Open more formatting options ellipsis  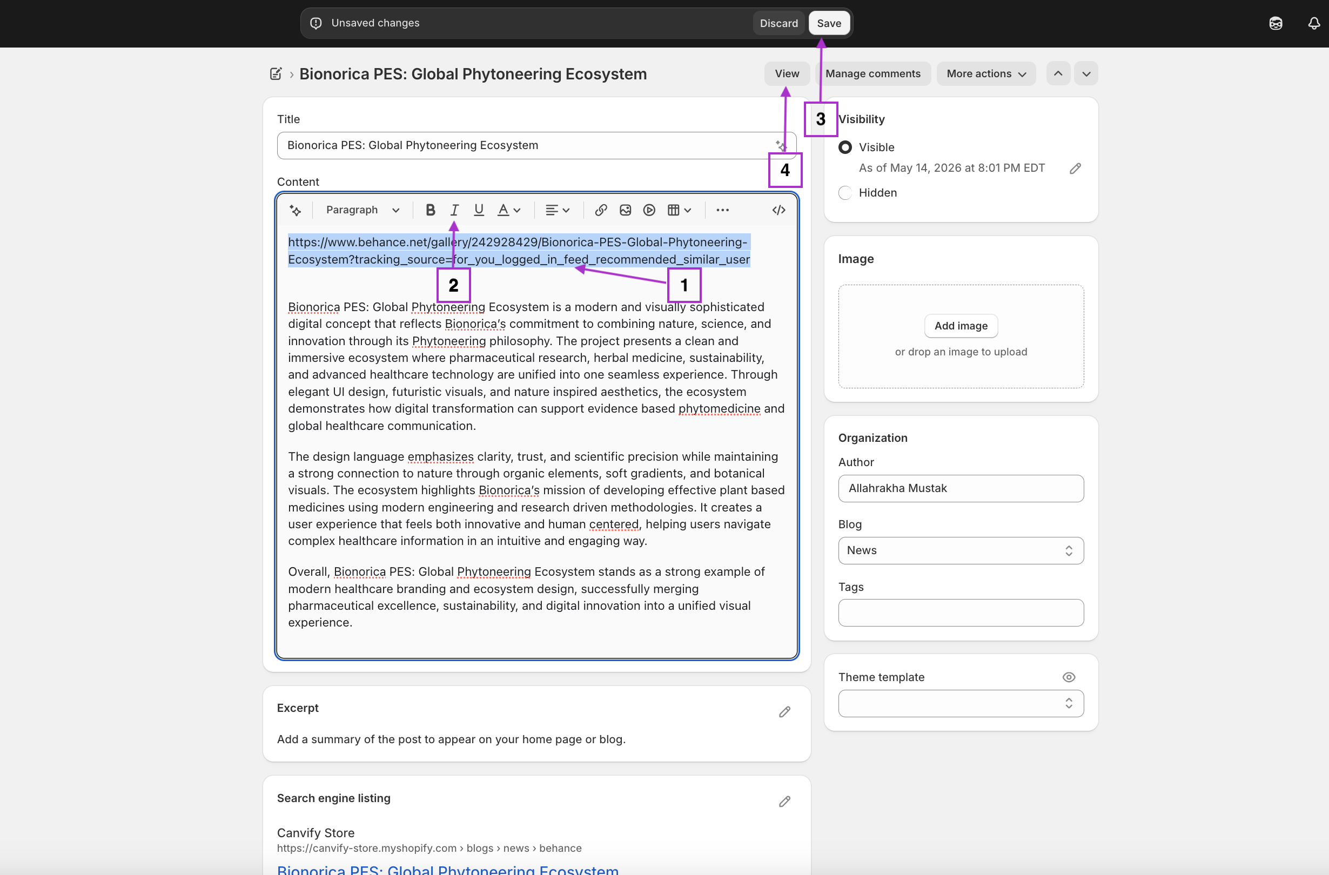point(722,210)
